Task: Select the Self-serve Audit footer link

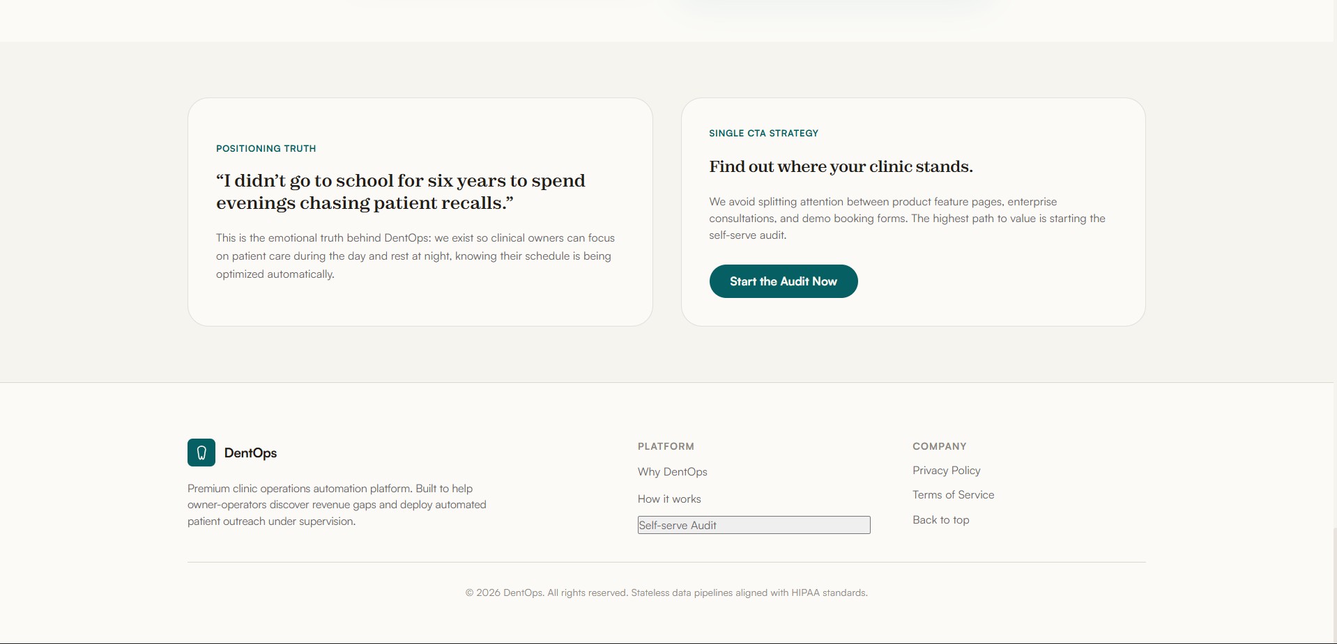Action: pyautogui.click(x=754, y=525)
